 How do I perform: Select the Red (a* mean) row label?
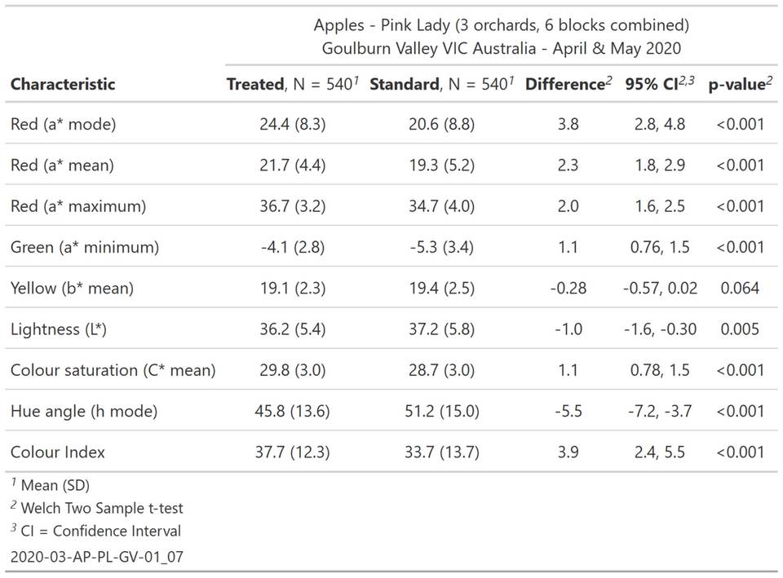62,165
